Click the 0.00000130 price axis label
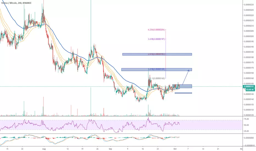This screenshot has width=256, height=151. coord(249,110)
